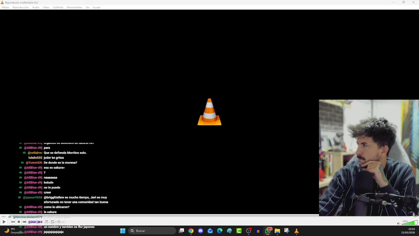The width and height of the screenshot is (419, 236).
Task: Adjust the VLC volume slider
Action: tap(409, 223)
